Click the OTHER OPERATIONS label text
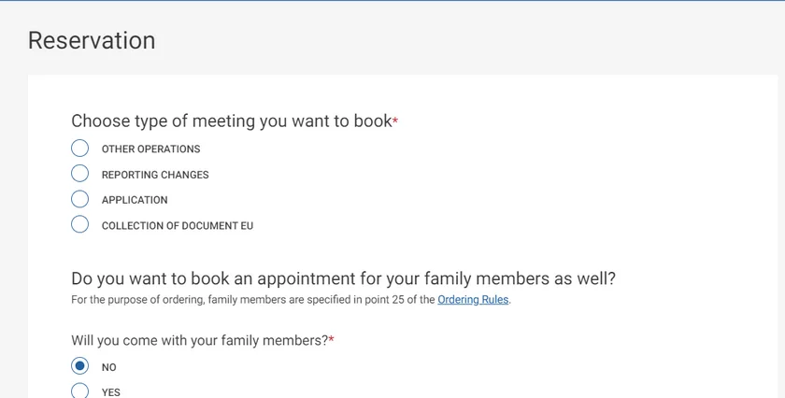 tap(150, 149)
